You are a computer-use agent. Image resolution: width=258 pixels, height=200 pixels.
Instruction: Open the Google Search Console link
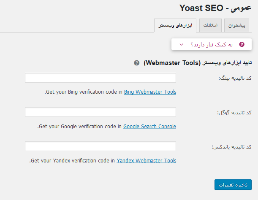(149, 126)
